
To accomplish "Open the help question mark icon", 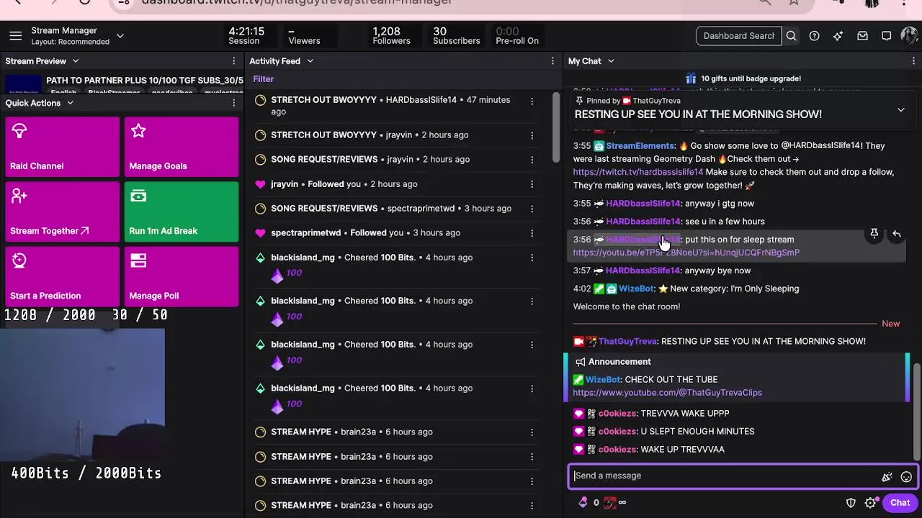I will (814, 36).
